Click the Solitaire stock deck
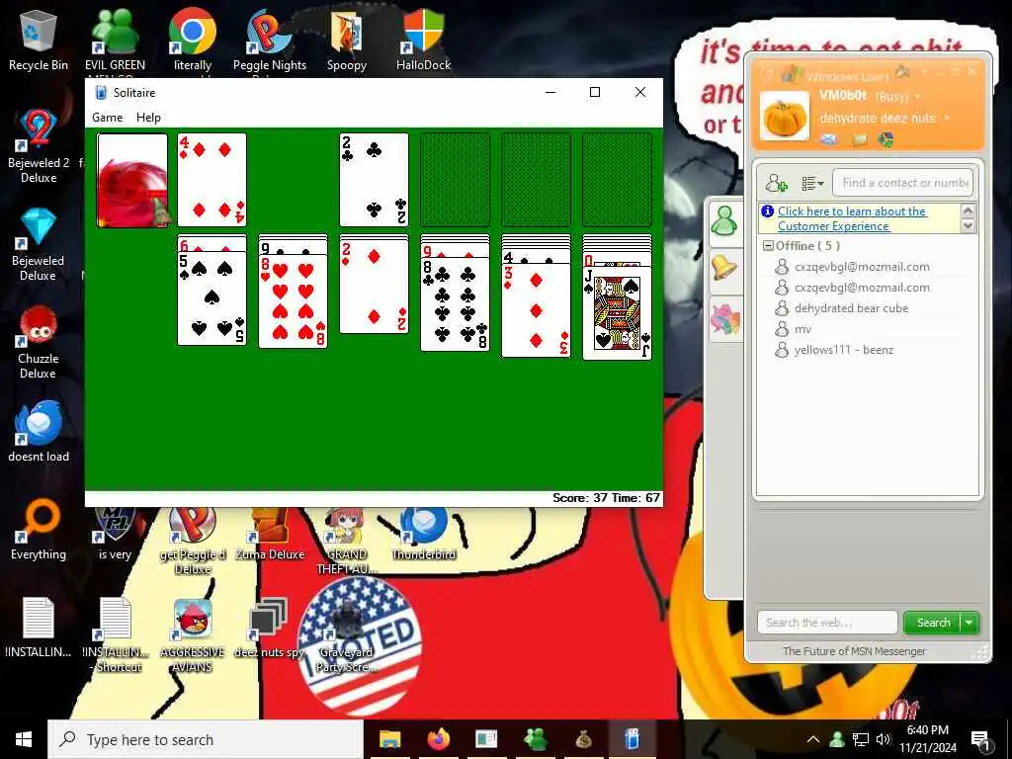1012x759 pixels. coord(132,180)
